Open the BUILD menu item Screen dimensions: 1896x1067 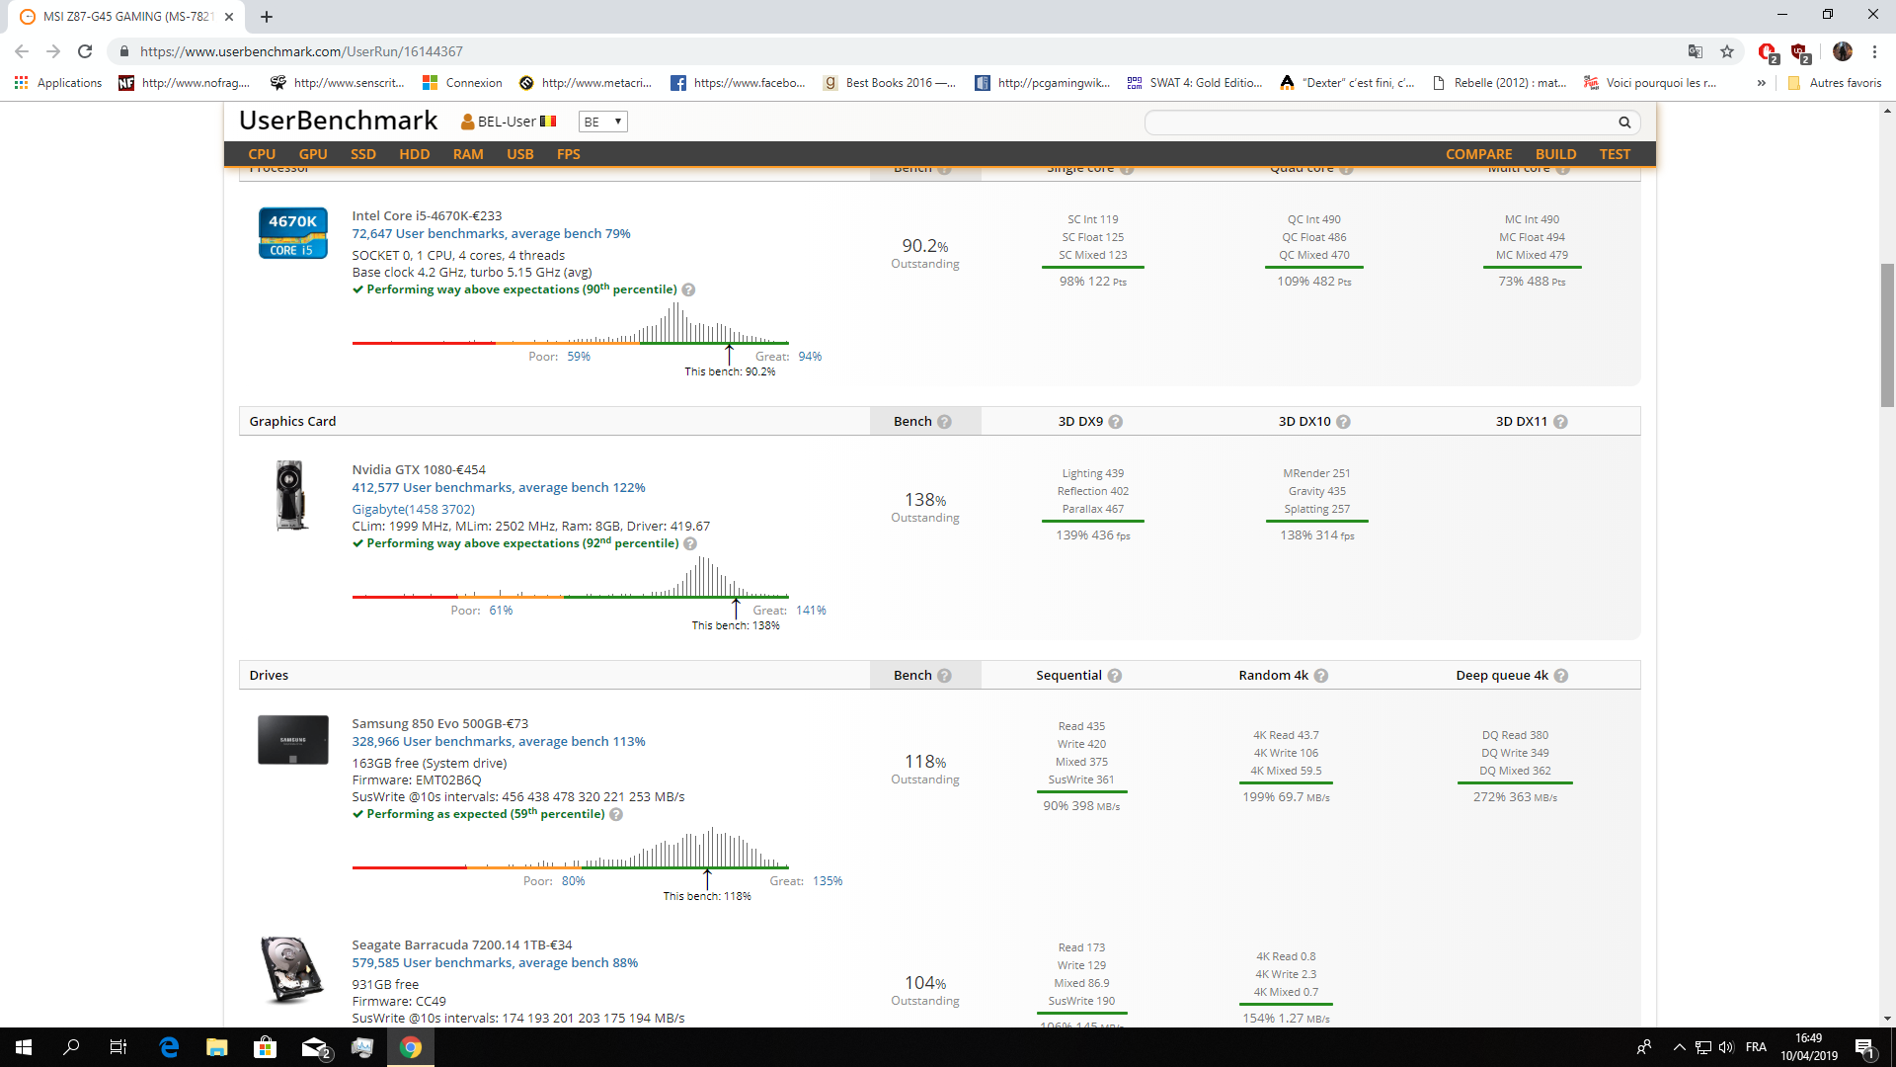coord(1556,154)
